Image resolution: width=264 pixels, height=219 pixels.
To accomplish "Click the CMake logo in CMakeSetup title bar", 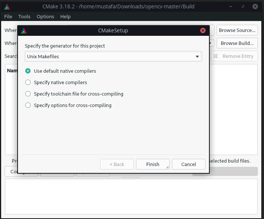I will click(24, 30).
